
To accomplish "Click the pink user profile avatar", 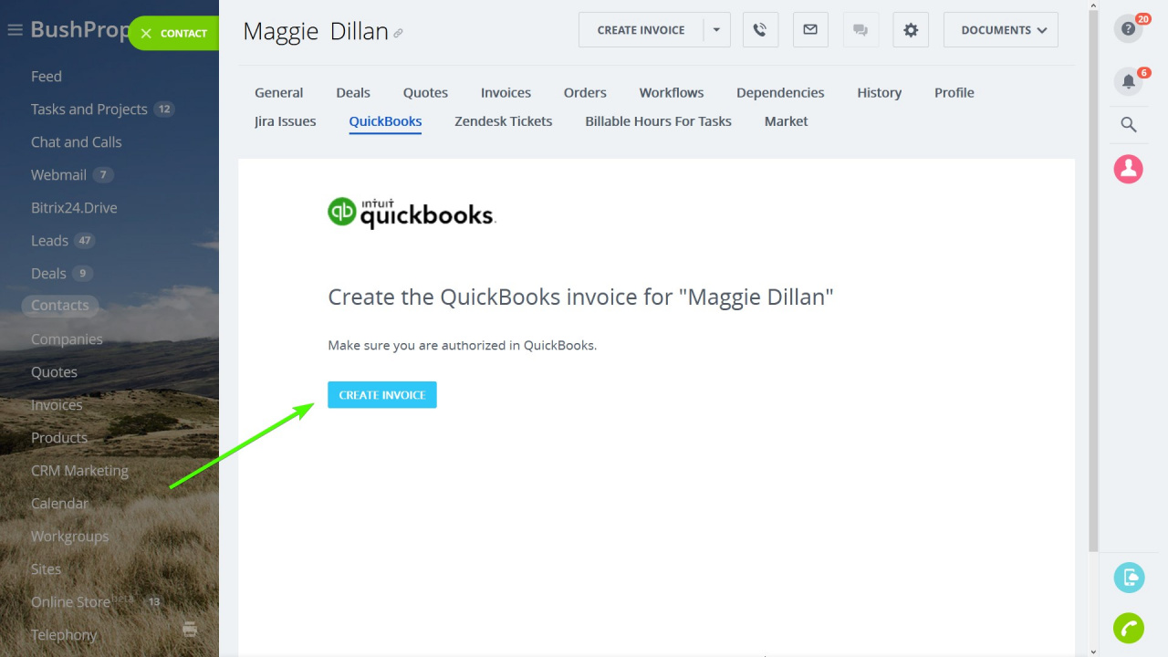I will [x=1129, y=169].
